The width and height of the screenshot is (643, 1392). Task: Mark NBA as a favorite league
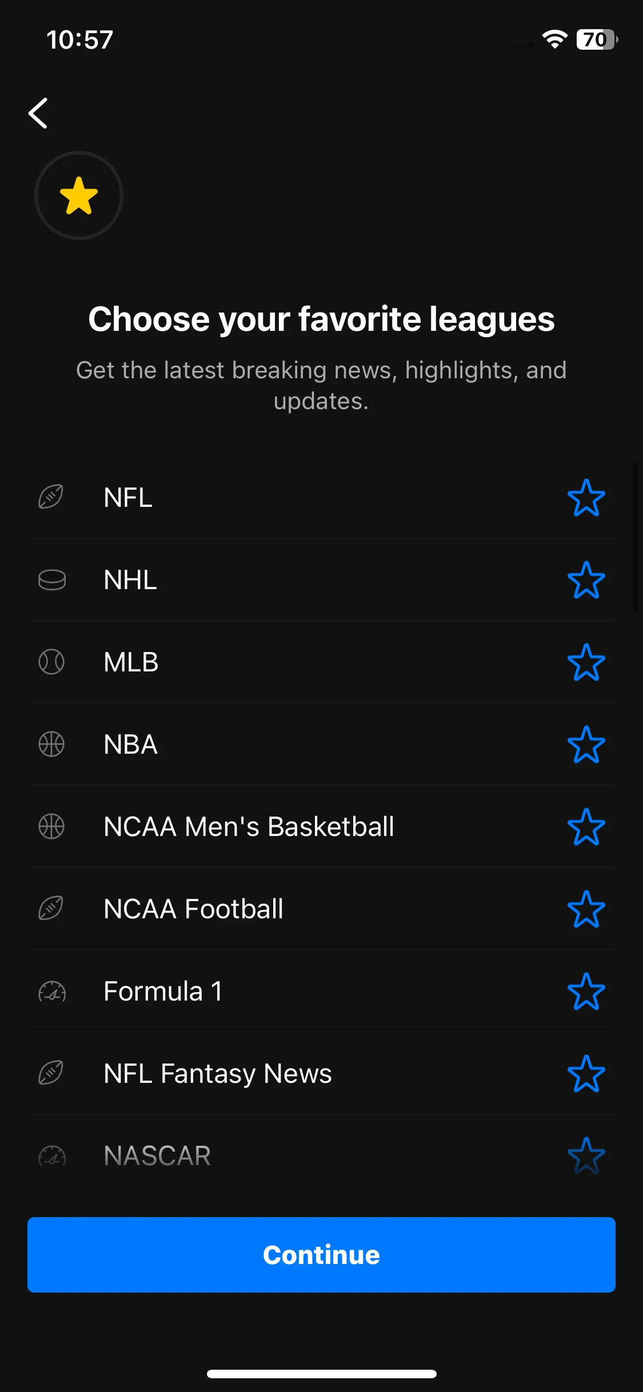586,744
